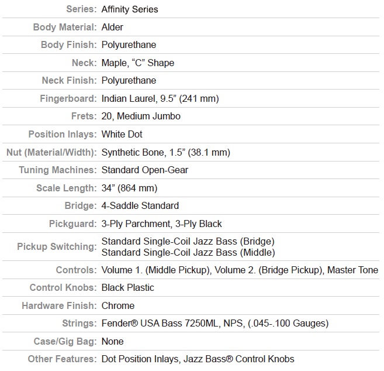This screenshot has width=384, height=371.
Task: Click the Synthetic Bone nut specification
Action: pyautogui.click(x=166, y=152)
